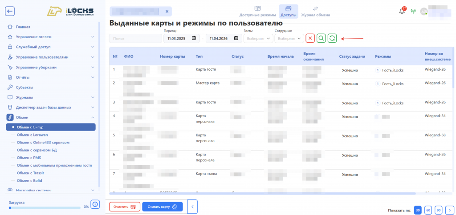The height and width of the screenshot is (215, 456).
Task: Switch to the Доступные режимы tab
Action: (258, 11)
